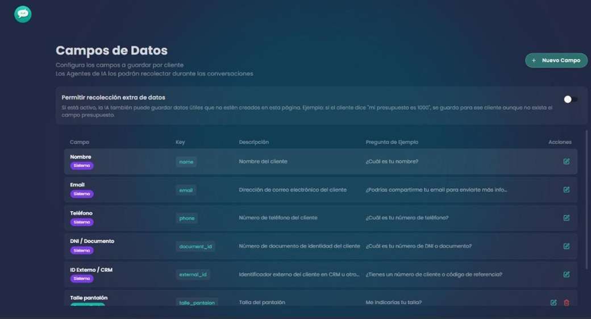This screenshot has width=591, height=319.
Task: Click the 'ID Externo / CRM' field name
Action: point(91,270)
